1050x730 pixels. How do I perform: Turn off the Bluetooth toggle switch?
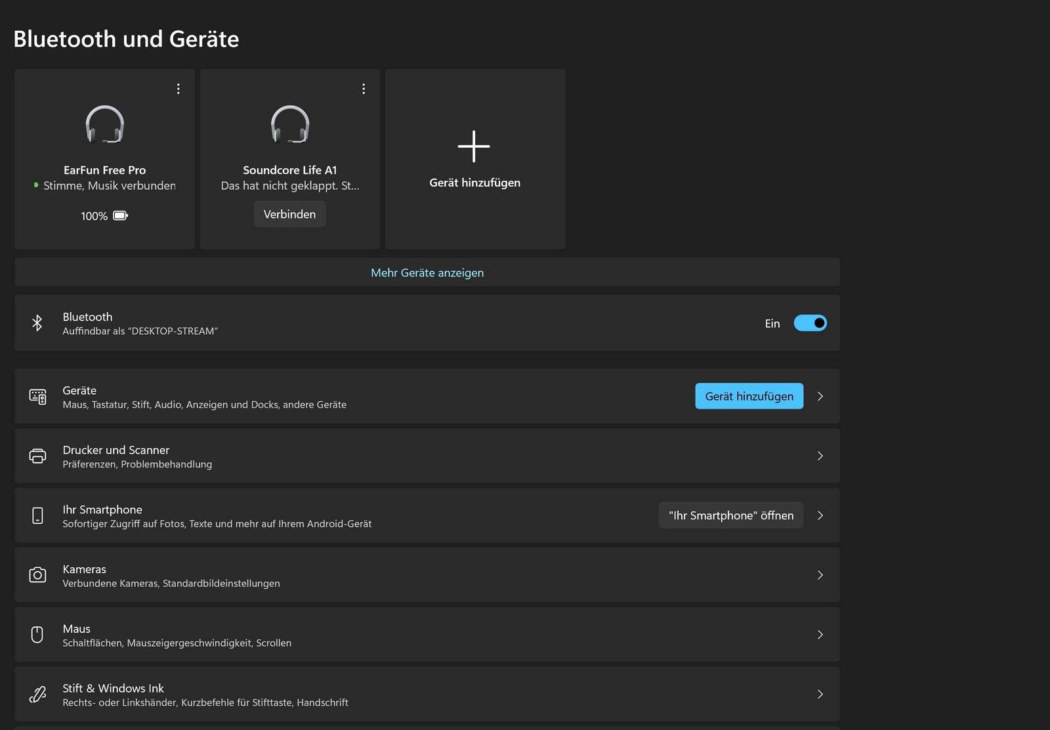point(810,323)
